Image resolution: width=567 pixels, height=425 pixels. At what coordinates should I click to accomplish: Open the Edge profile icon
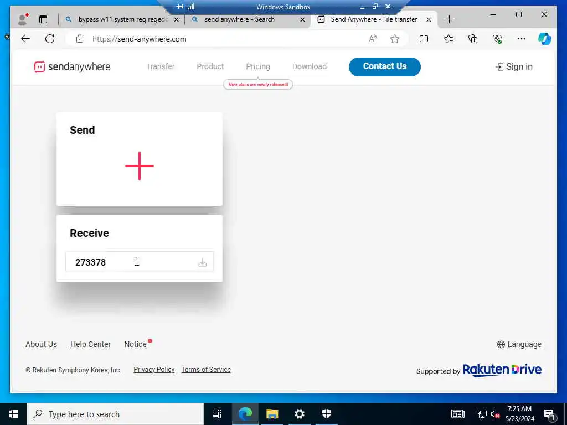tap(23, 19)
